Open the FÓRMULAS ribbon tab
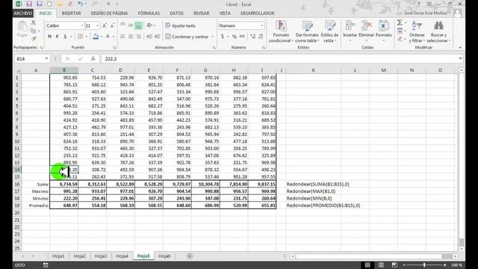This screenshot has height=269, width=478. [149, 13]
